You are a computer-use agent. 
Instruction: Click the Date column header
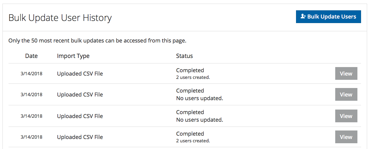(31, 56)
